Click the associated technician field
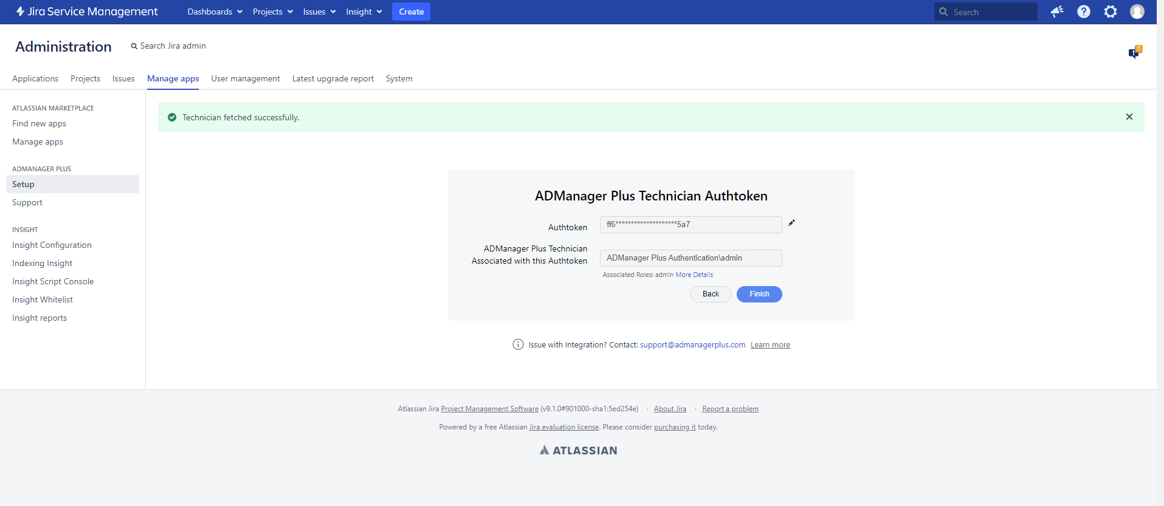The width and height of the screenshot is (1164, 506). (x=690, y=258)
